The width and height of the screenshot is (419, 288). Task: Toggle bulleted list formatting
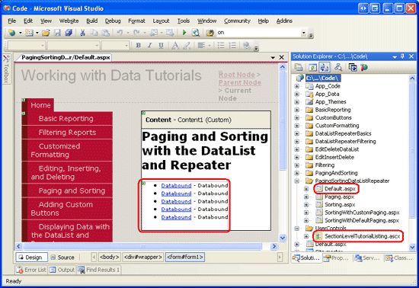pyautogui.click(x=221, y=46)
